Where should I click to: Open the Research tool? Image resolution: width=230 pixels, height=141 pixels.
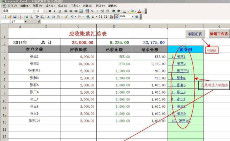click(x=42, y=17)
